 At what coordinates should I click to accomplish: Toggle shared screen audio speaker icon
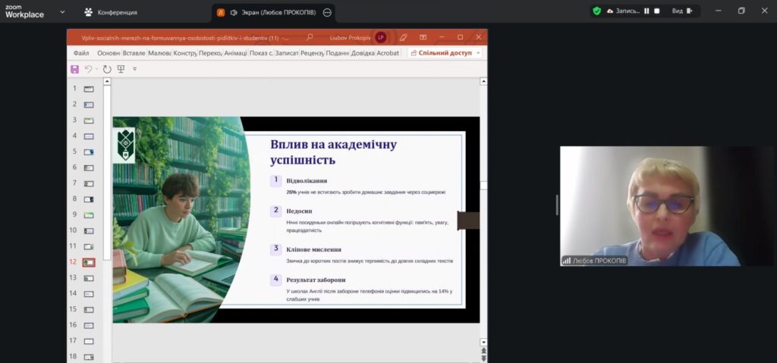(x=234, y=13)
